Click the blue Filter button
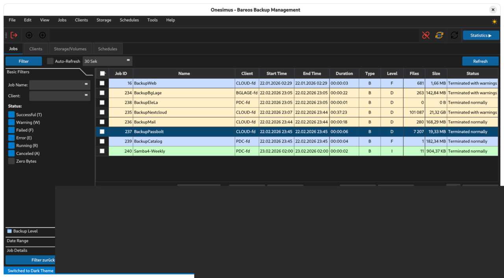Screen dimensions: 504x278 pos(24,61)
